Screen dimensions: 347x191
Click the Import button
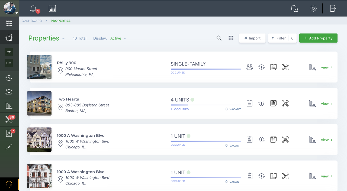252,38
